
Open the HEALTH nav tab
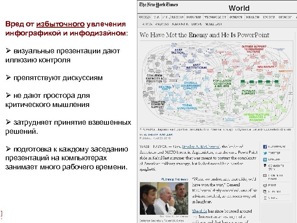point(252,17)
